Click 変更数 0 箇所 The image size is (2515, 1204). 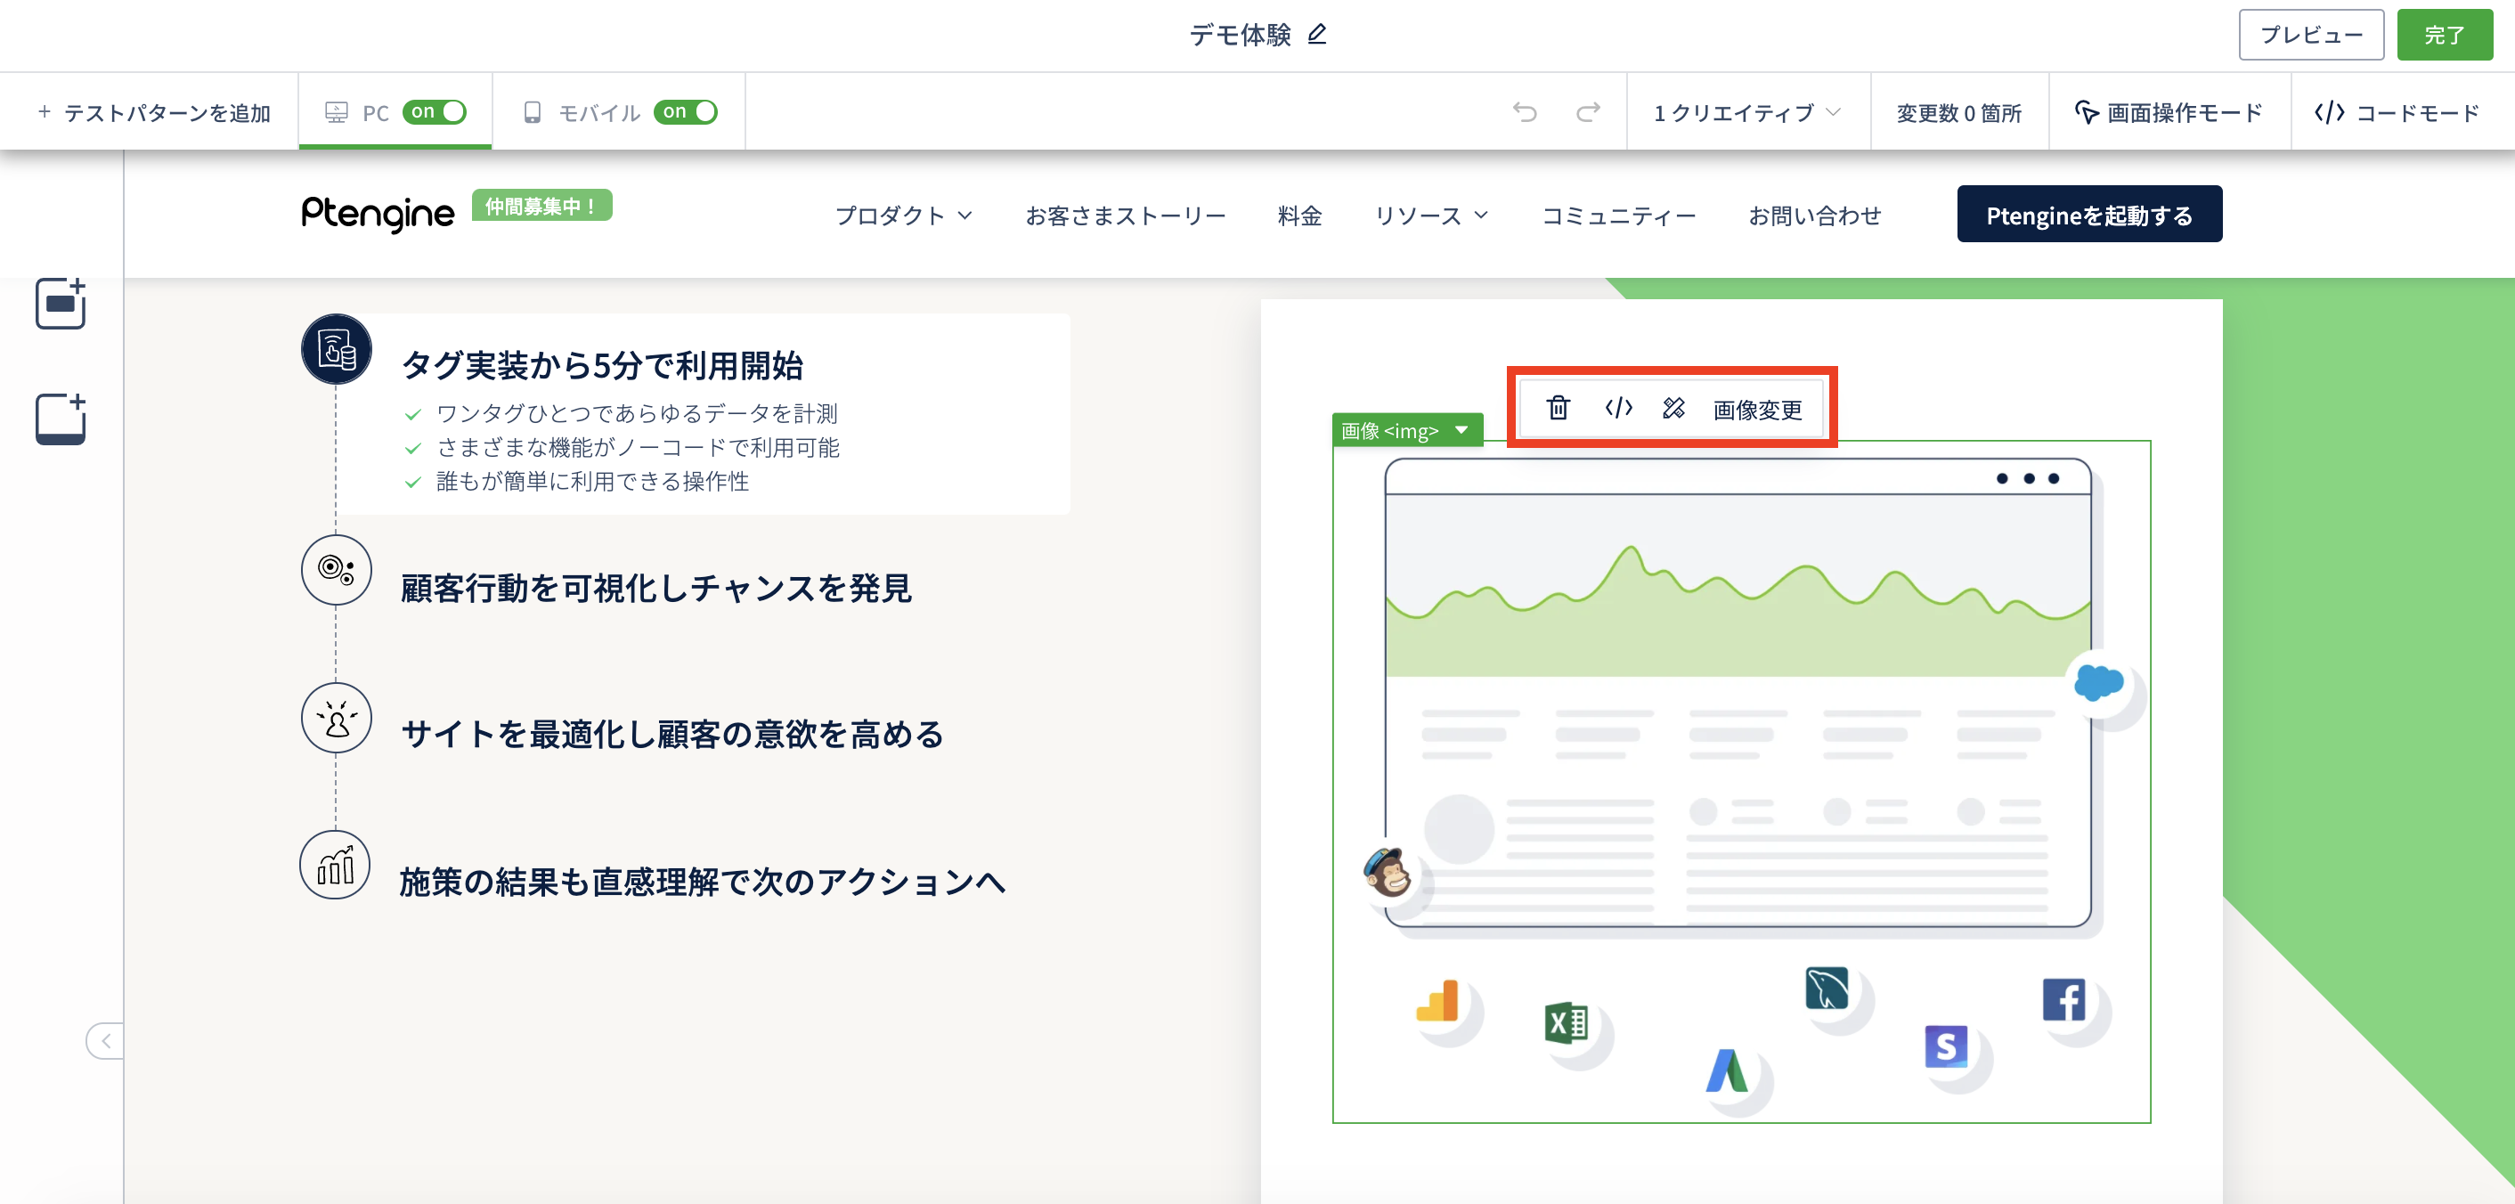pos(1958,113)
